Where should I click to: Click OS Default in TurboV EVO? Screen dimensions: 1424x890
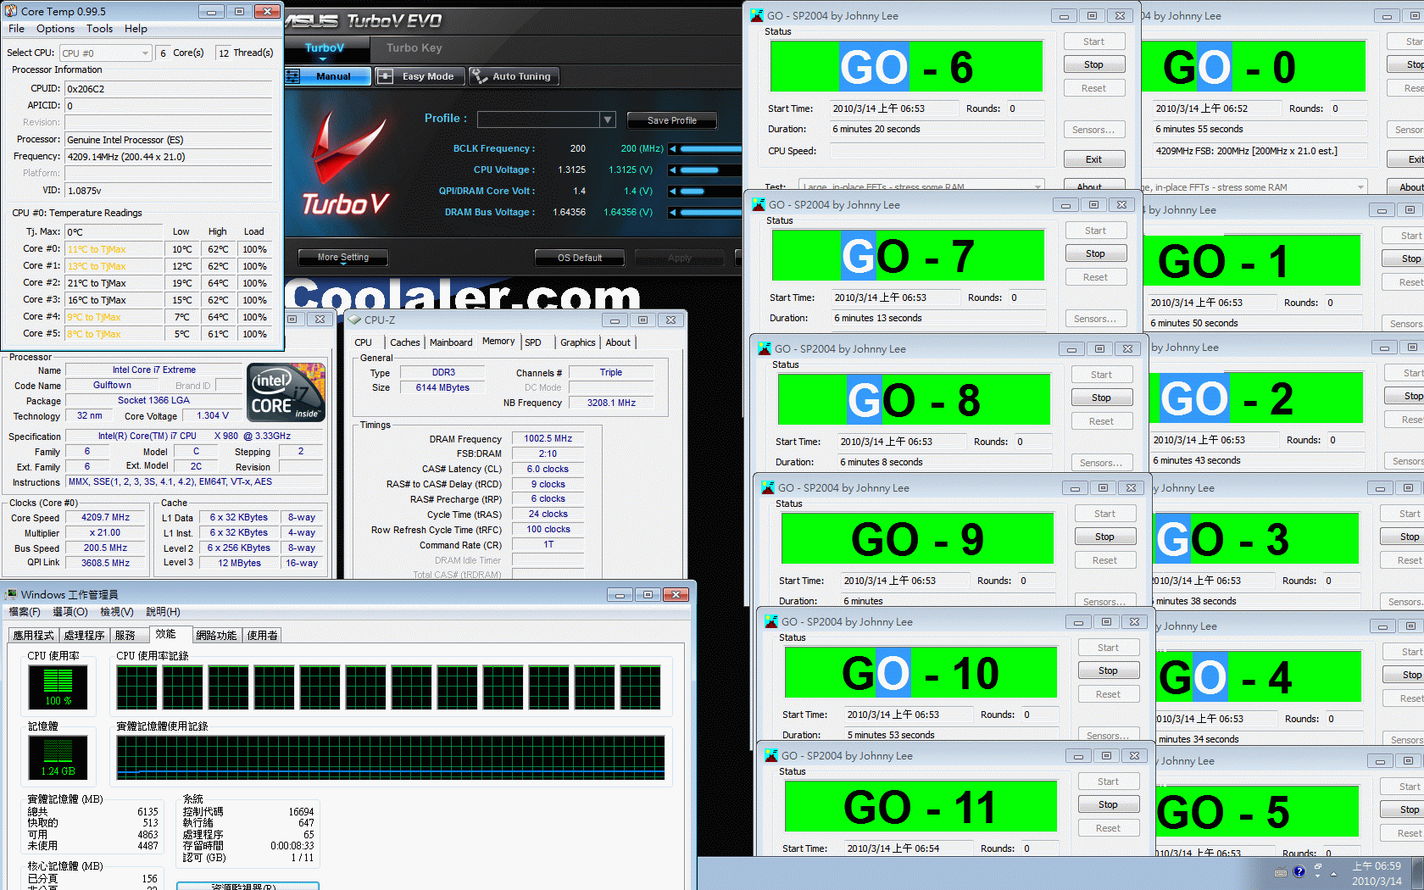[580, 258]
